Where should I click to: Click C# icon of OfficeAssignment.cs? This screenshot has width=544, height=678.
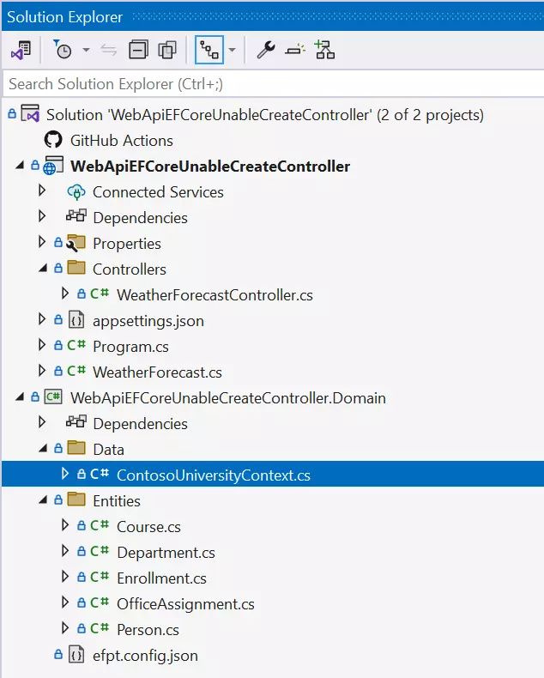99,603
